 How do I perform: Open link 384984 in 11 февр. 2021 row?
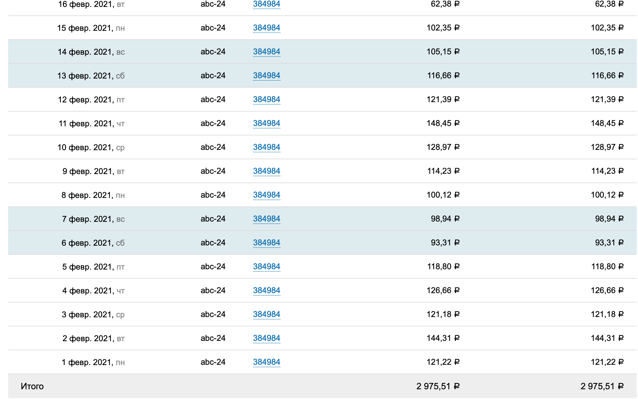(x=266, y=123)
